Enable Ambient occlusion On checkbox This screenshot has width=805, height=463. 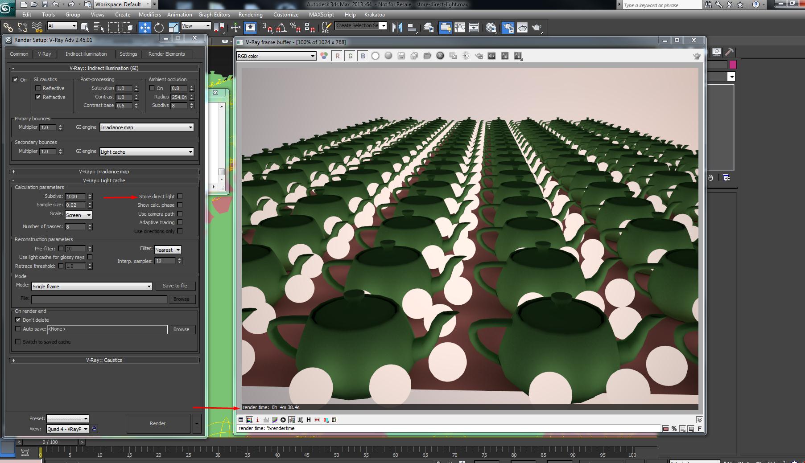[152, 88]
